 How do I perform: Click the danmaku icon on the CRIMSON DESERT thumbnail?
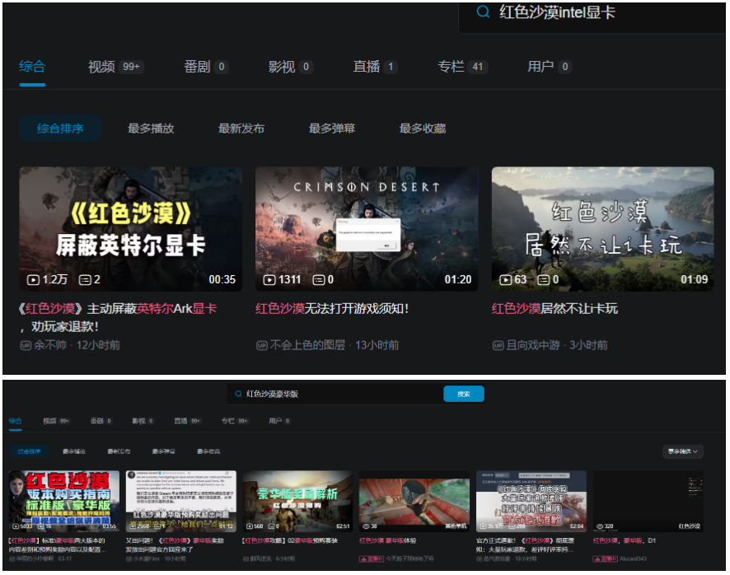[x=319, y=280]
